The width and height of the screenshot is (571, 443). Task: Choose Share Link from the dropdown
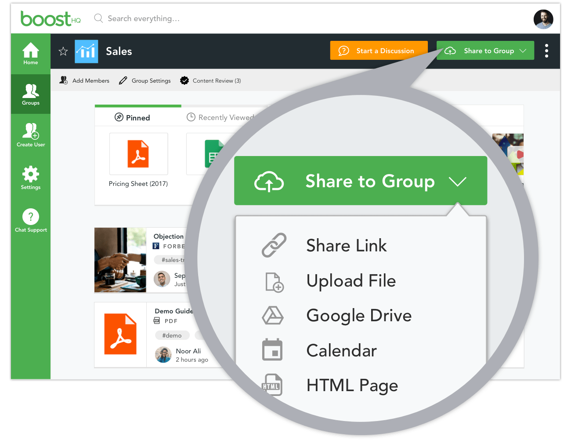(x=347, y=245)
